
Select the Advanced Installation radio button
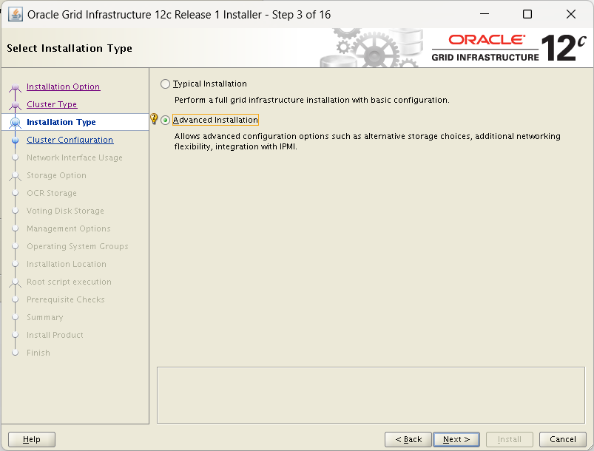click(x=165, y=120)
